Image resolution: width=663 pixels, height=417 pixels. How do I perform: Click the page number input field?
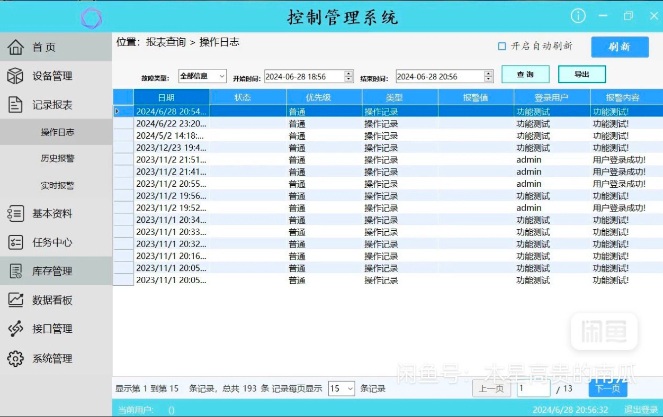[533, 388]
